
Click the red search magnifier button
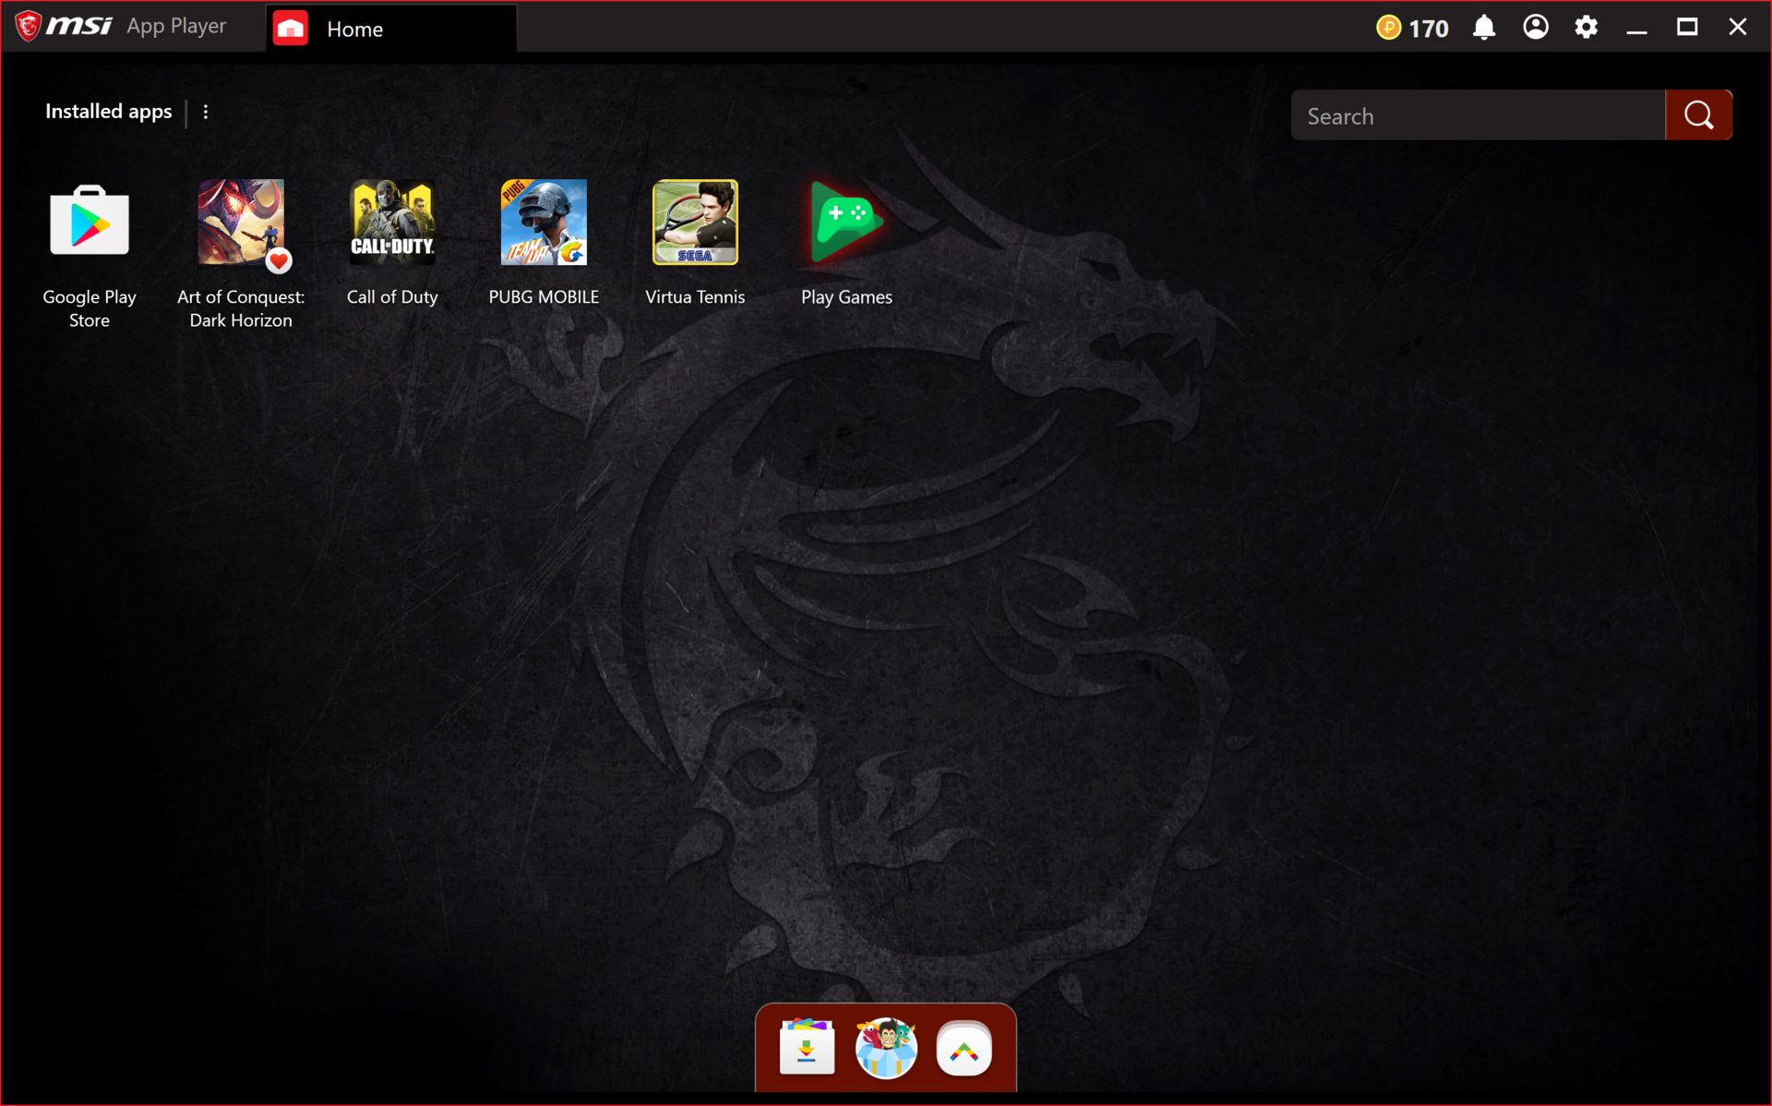pos(1698,115)
